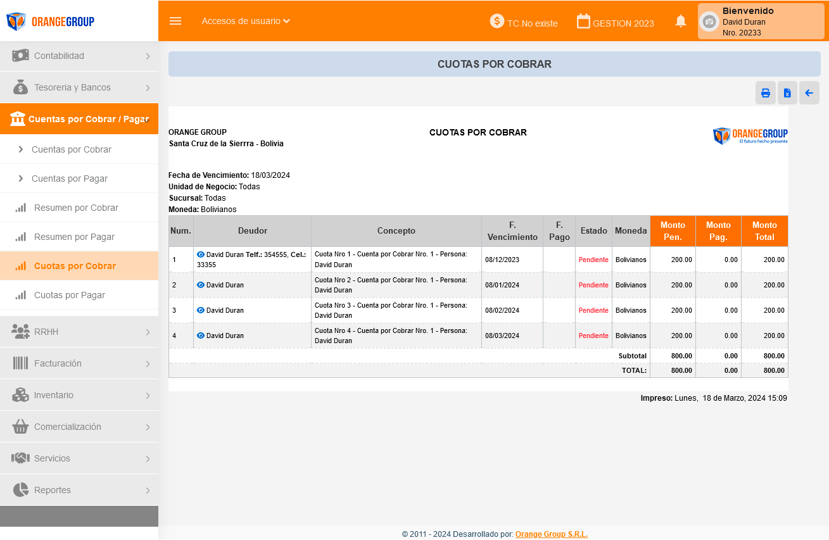Open Resumen por Cobrar report
Viewport: 829px width, 540px height.
point(76,208)
